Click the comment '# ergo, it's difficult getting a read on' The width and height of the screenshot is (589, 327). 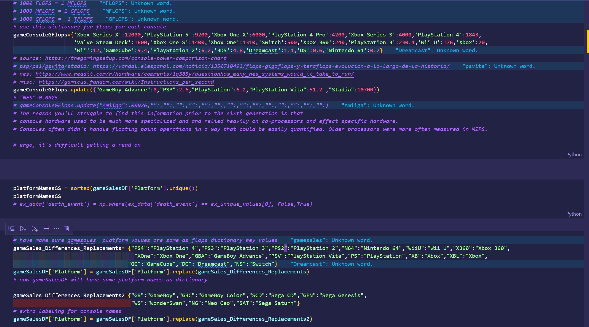pyautogui.click(x=77, y=145)
